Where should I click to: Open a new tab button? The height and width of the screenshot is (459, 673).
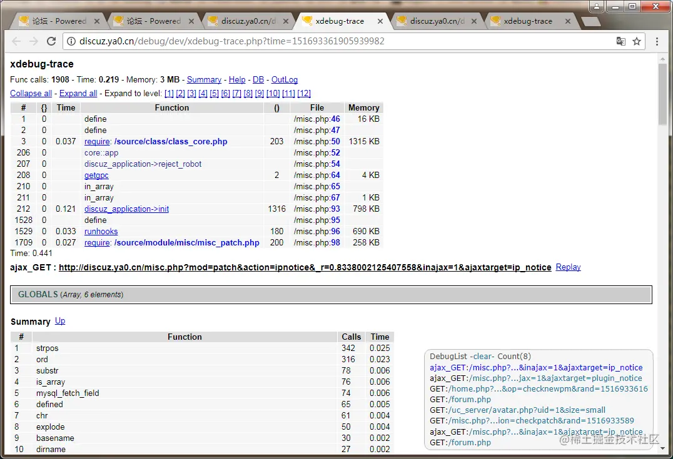tap(590, 21)
